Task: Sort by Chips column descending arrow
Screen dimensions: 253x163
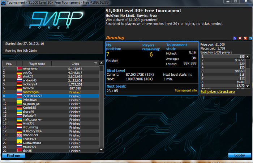Action: (96, 63)
